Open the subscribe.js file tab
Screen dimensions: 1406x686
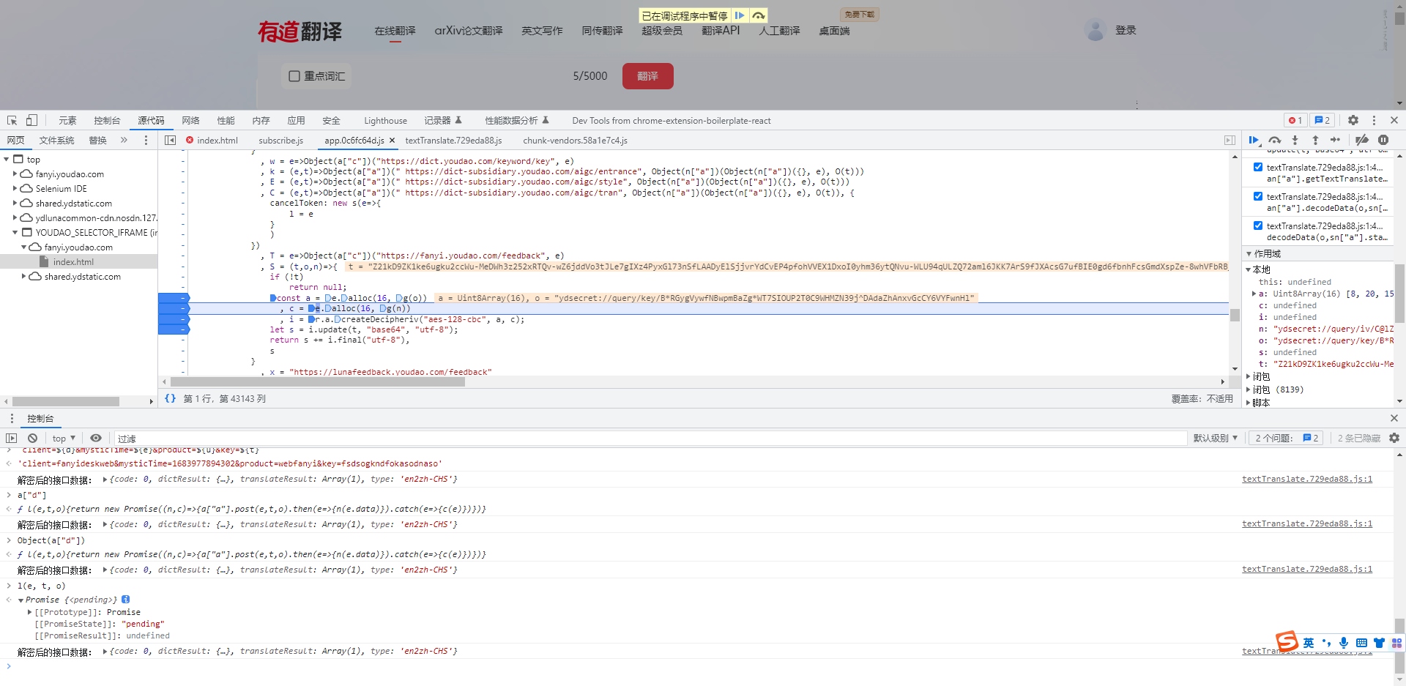tap(280, 140)
